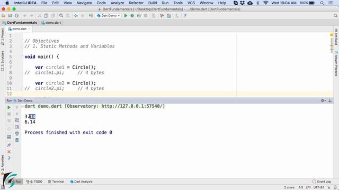
Task: Rerun Dart Demo in the Run panel
Action: pos(9,107)
